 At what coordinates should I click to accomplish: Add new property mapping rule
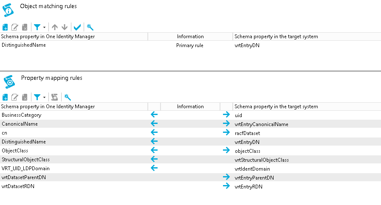[5, 97]
